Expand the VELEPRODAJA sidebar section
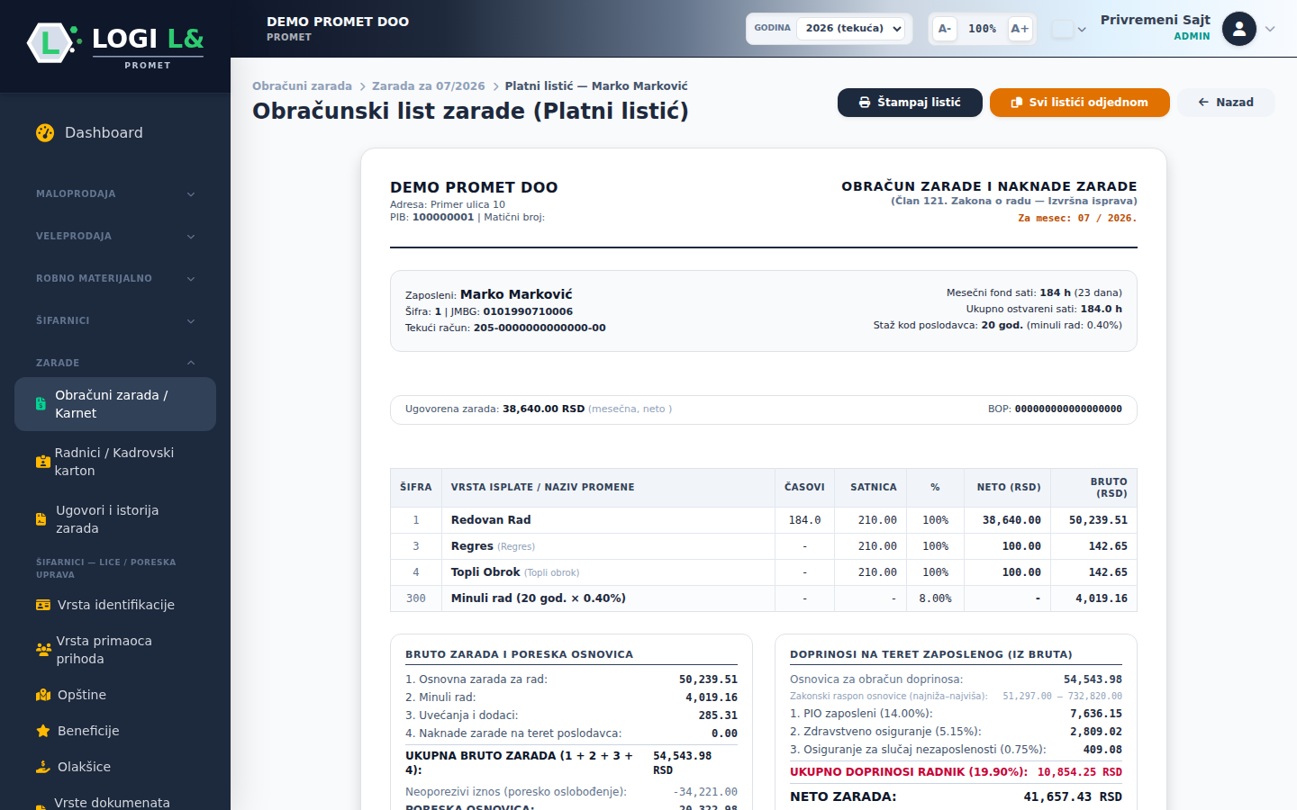The height and width of the screenshot is (810, 1297). [x=115, y=236]
